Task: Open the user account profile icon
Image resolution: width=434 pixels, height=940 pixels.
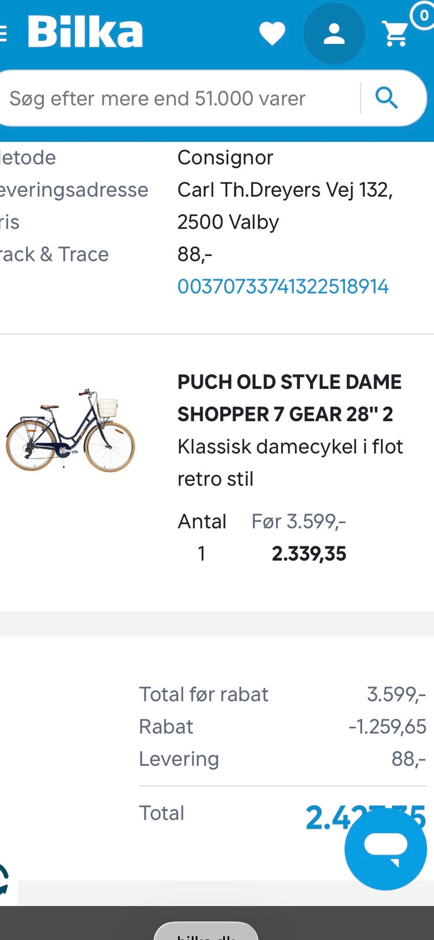Action: click(x=334, y=34)
